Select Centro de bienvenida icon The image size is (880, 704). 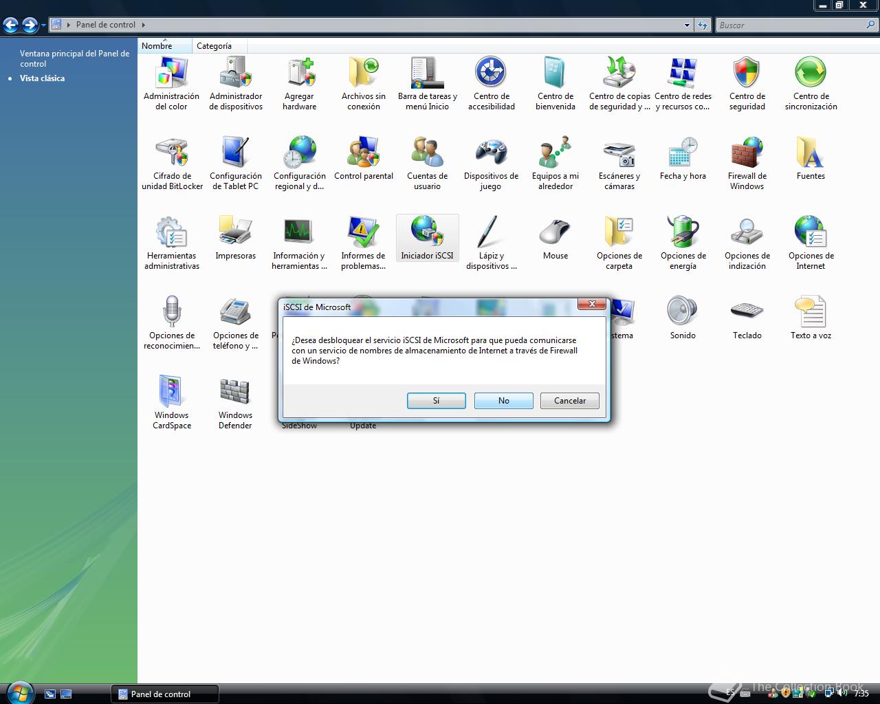click(555, 83)
